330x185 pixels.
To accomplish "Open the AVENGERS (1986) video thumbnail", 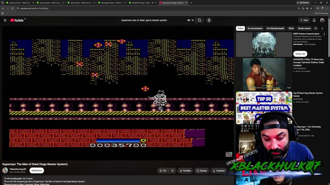I will click(x=264, y=74).
